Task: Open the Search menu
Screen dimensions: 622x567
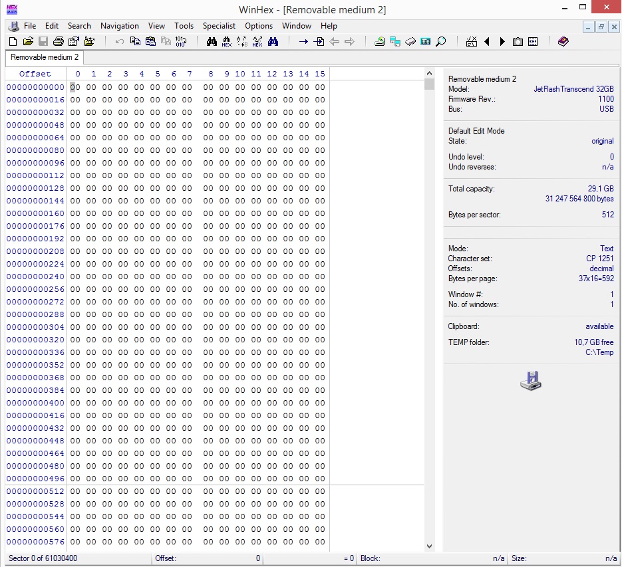Action: tap(79, 26)
